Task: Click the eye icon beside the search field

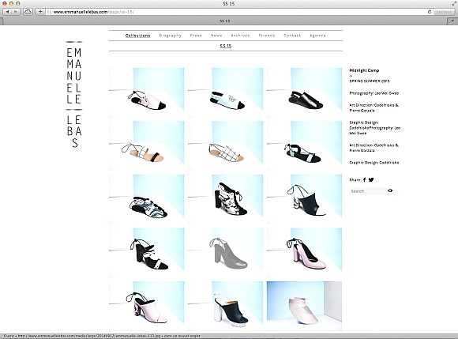Action: tap(390, 190)
